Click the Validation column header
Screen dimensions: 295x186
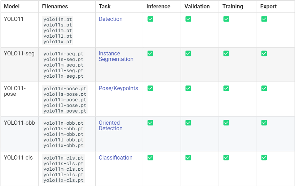tap(197, 6)
